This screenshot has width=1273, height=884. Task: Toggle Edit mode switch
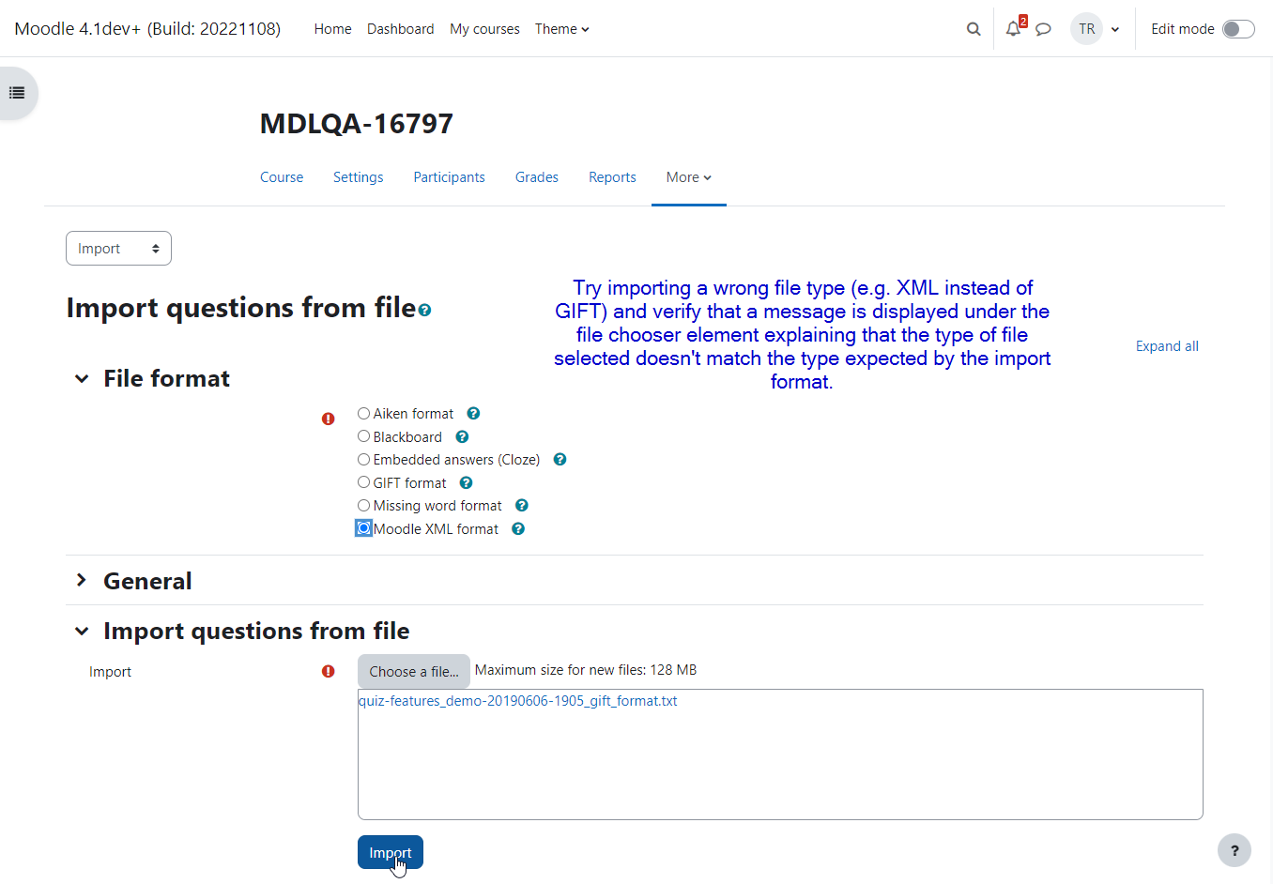[1238, 29]
